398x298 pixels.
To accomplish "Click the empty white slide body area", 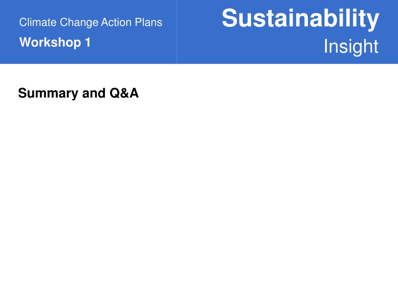I will pyautogui.click(x=199, y=198).
